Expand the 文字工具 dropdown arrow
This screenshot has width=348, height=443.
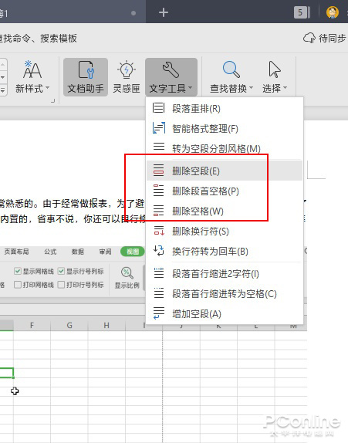point(190,88)
